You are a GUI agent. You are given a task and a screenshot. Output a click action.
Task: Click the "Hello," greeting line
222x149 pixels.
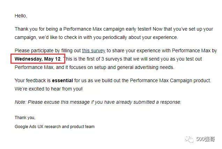[x=21, y=16]
